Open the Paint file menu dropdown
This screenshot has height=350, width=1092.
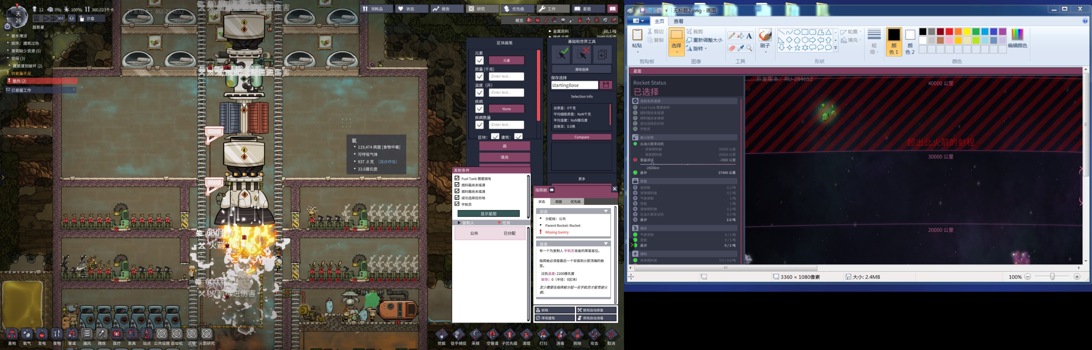[x=638, y=21]
